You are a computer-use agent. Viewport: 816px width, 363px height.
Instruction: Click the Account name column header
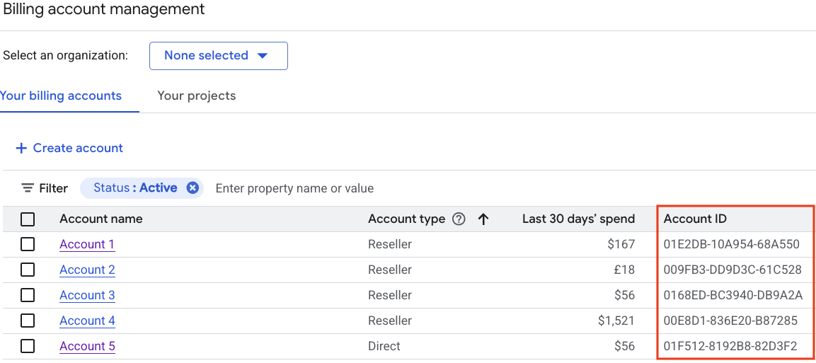pos(101,219)
